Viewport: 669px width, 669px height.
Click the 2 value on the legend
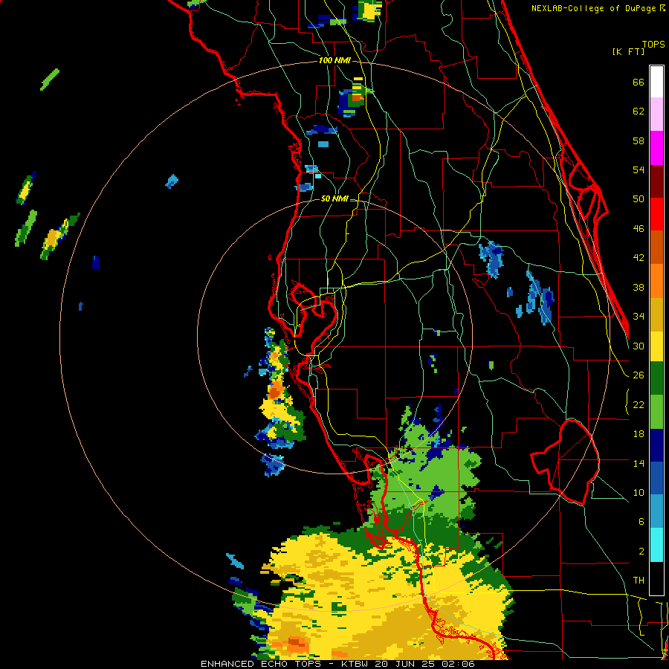[x=641, y=552]
